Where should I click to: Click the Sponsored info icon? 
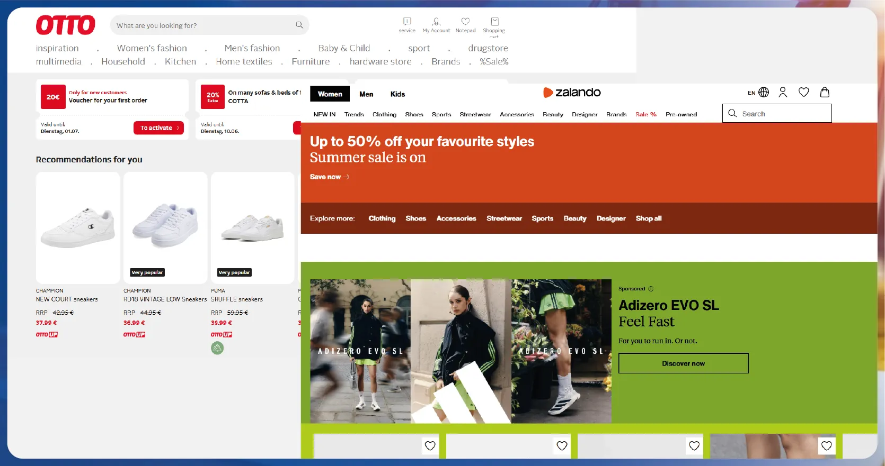[651, 289]
